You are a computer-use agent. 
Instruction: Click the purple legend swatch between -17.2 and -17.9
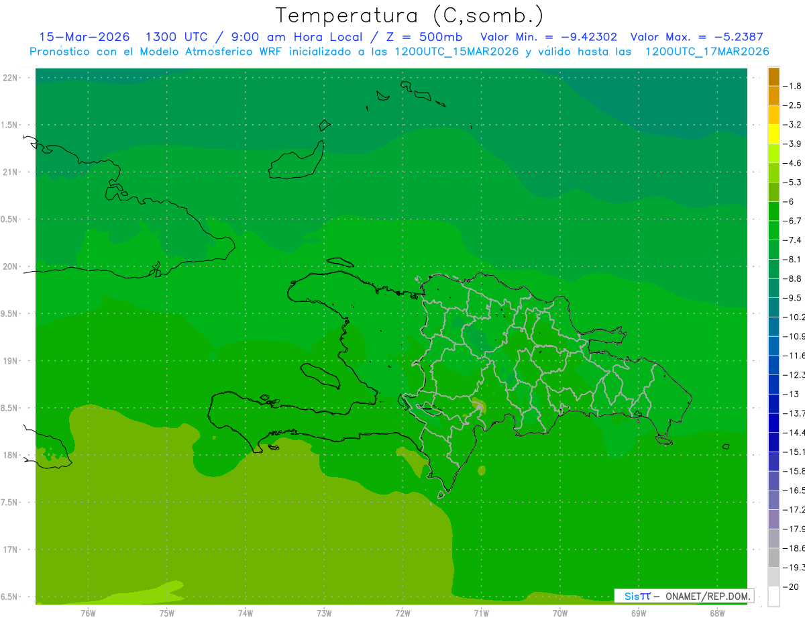tap(773, 519)
